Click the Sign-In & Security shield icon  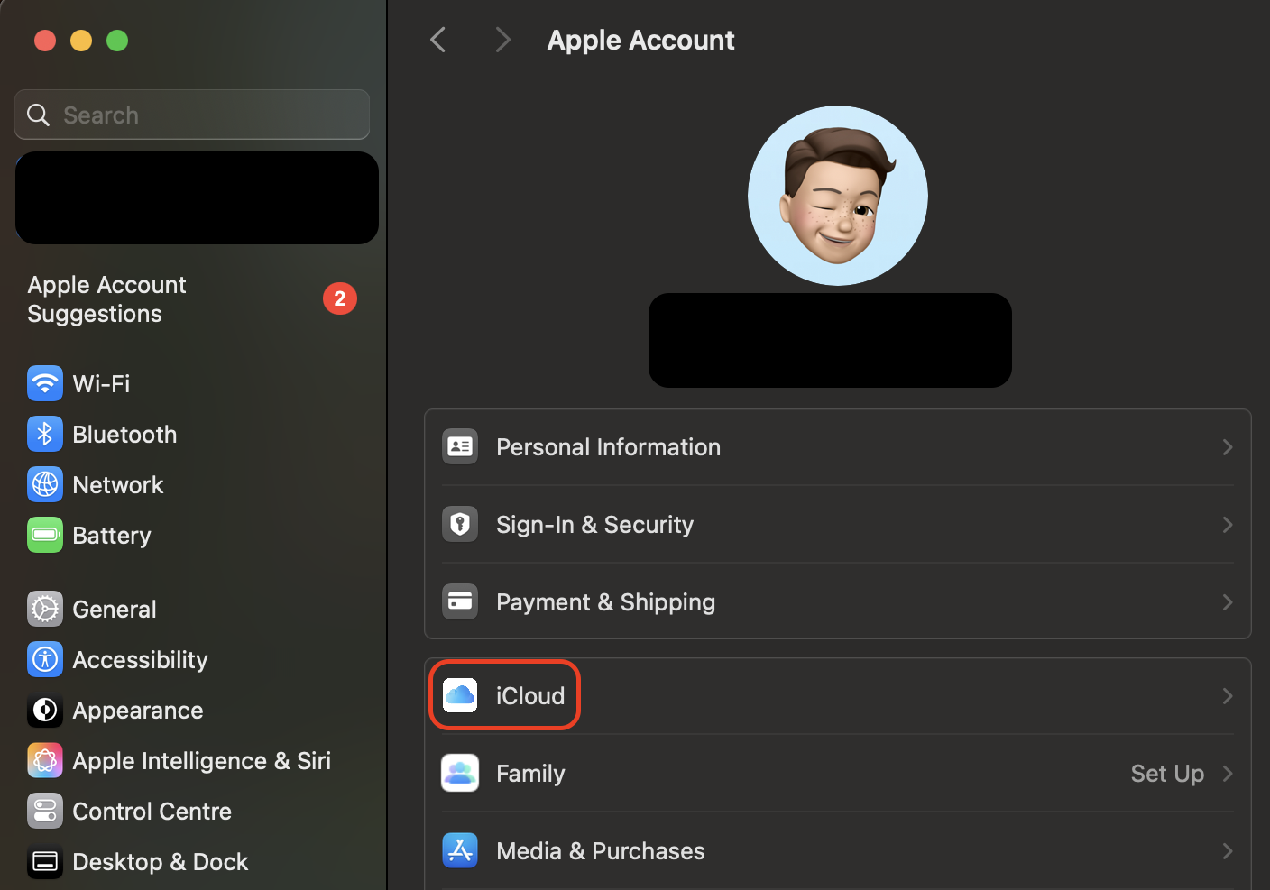tap(460, 524)
